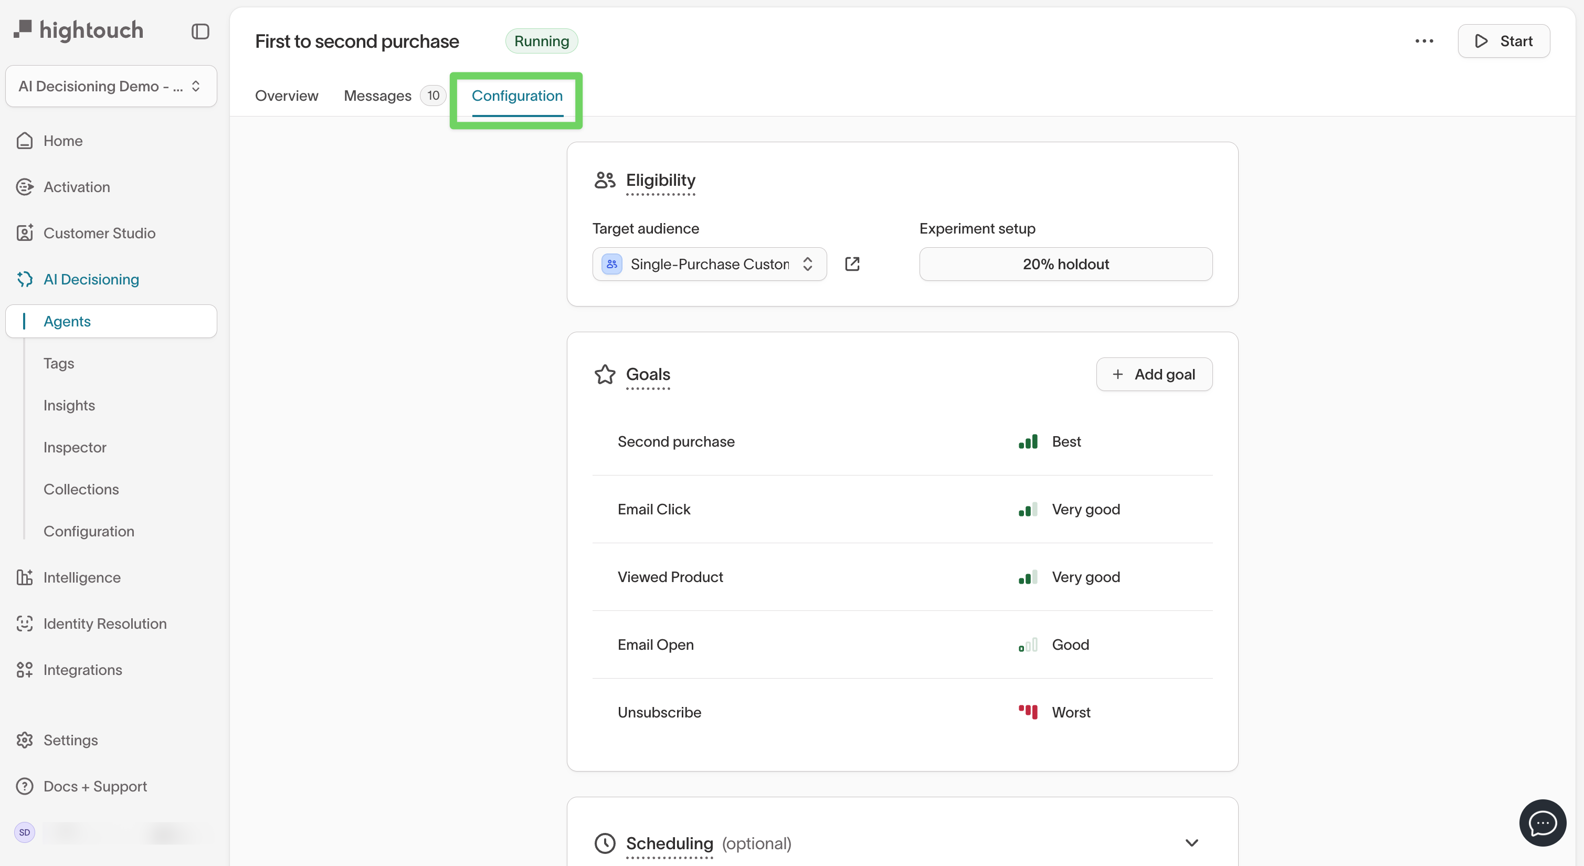
Task: Switch to the Overview tab
Action: coord(287,96)
